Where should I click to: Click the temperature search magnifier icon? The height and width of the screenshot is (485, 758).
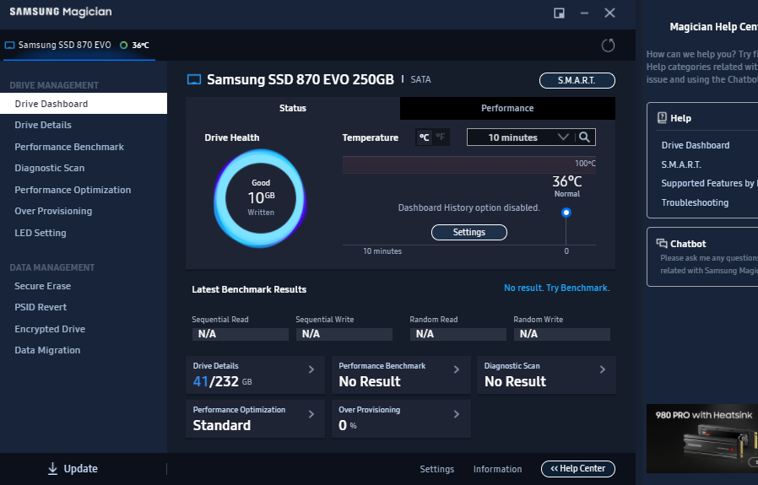pos(584,137)
